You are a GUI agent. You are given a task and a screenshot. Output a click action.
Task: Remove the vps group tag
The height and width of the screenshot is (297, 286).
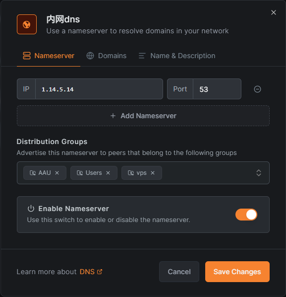153,173
